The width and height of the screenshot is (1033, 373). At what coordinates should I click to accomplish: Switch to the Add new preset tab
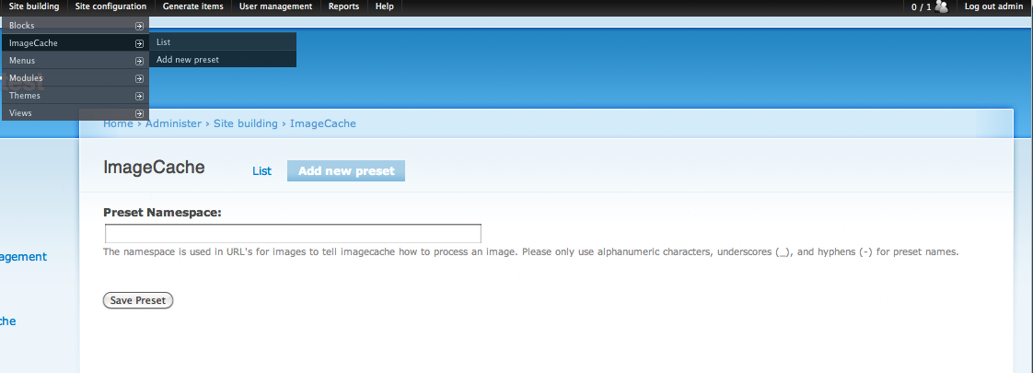(346, 170)
